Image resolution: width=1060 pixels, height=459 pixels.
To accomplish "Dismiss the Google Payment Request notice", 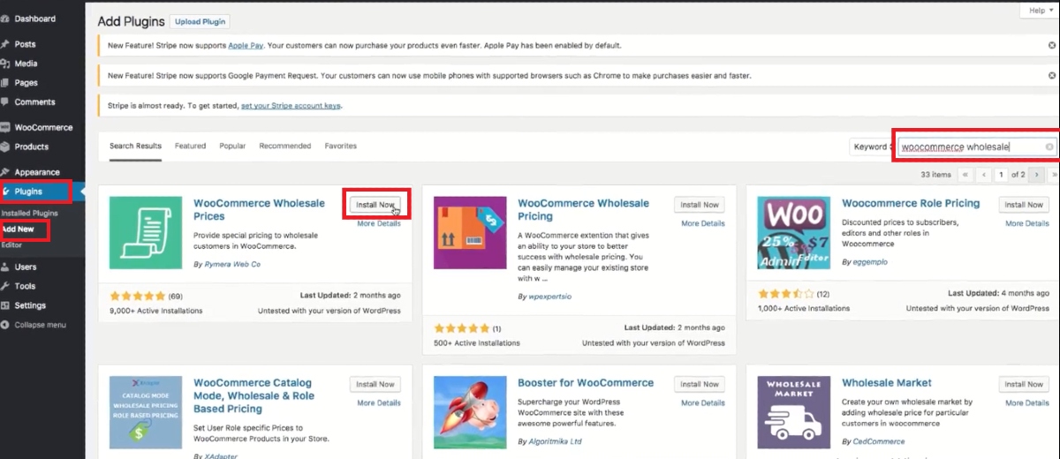I will coord(1052,76).
